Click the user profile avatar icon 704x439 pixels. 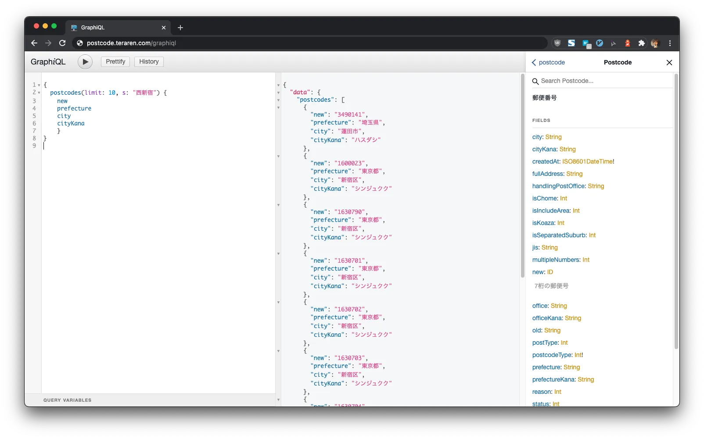click(655, 43)
